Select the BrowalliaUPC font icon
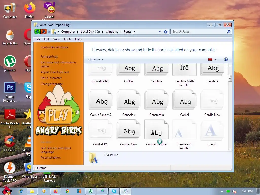 pyautogui.click(x=101, y=70)
